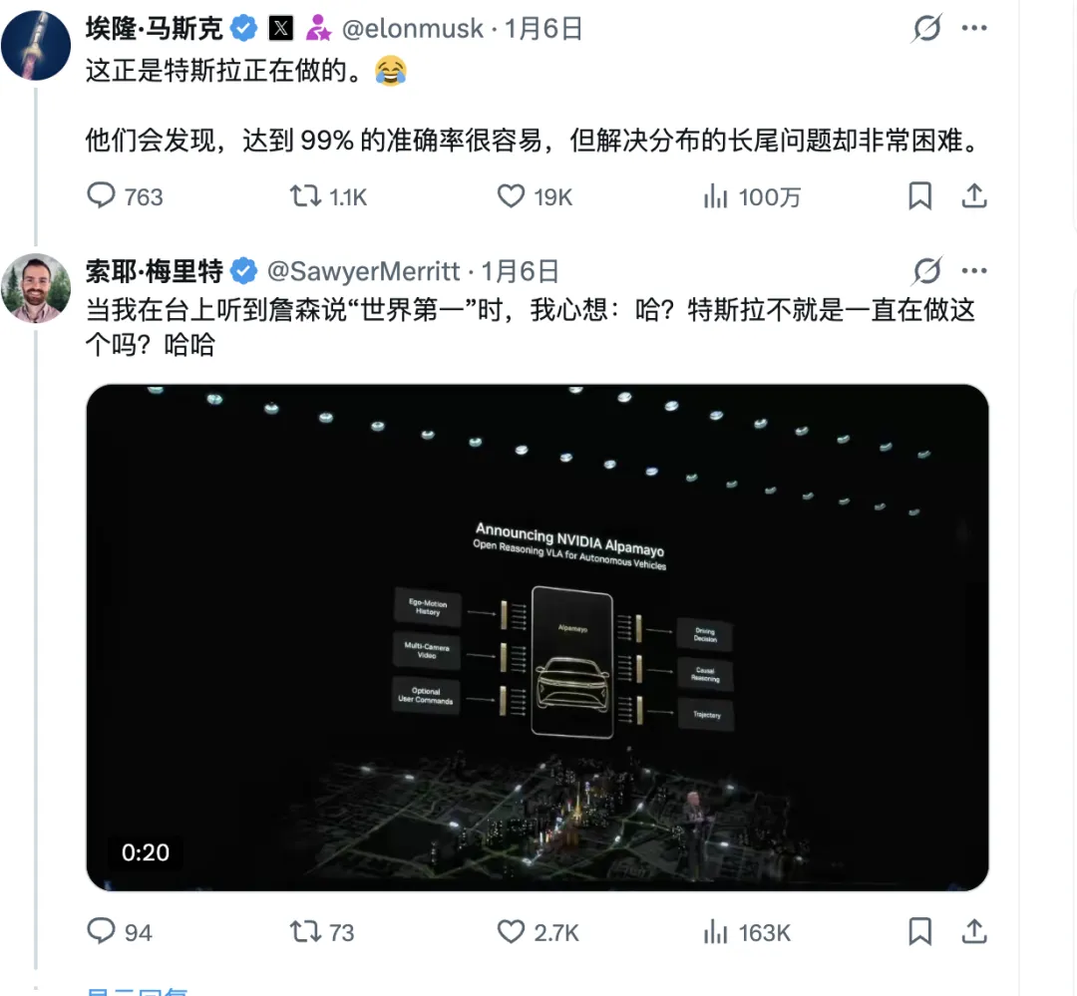The width and height of the screenshot is (1077, 996).
Task: Open Grok icon on Sawyer Merritt's tweet
Action: [x=926, y=270]
